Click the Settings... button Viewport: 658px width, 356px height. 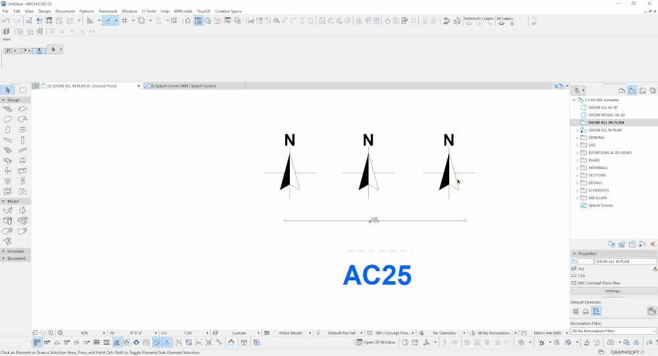pyautogui.click(x=613, y=291)
